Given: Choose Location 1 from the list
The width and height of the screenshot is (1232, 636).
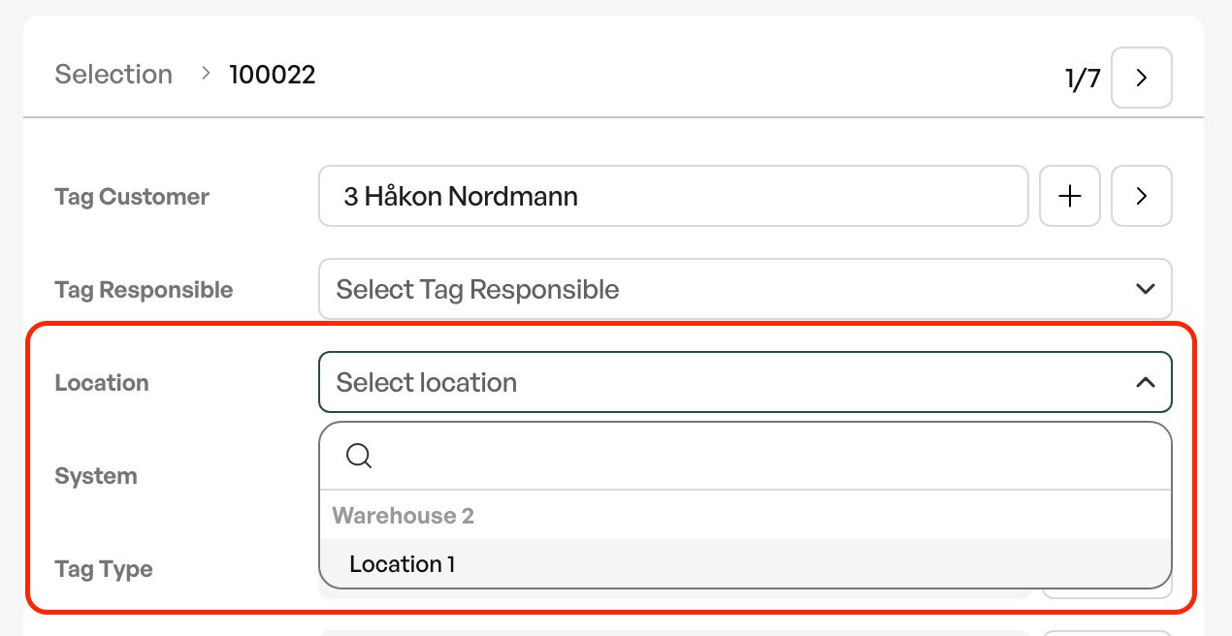Looking at the screenshot, I should [745, 564].
